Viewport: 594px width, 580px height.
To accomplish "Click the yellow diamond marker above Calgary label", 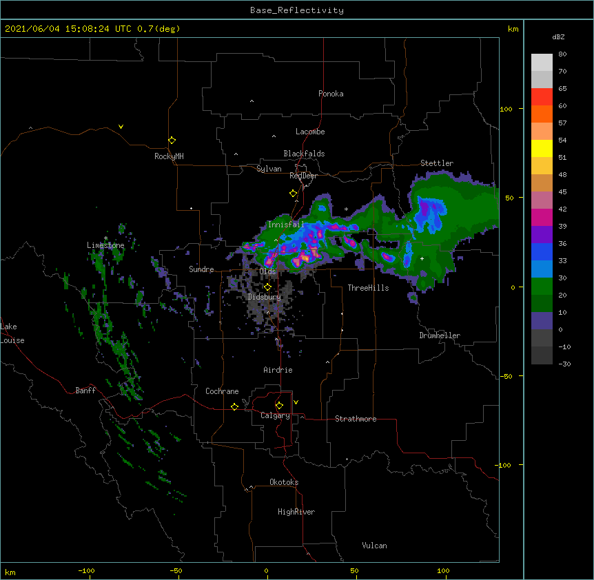I will pyautogui.click(x=279, y=406).
